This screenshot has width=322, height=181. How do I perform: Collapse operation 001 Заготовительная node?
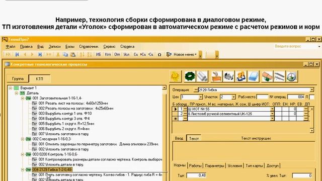23,99
